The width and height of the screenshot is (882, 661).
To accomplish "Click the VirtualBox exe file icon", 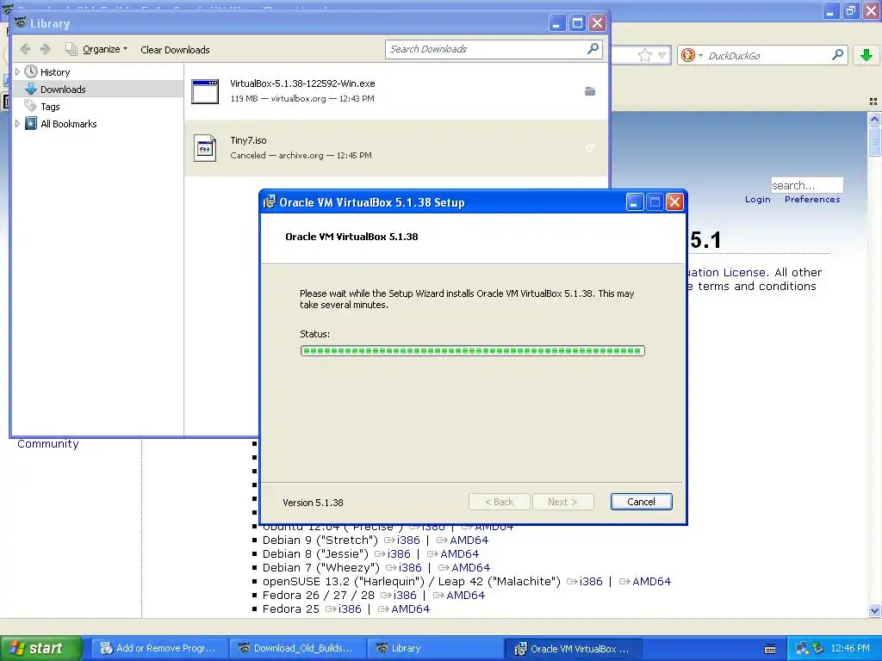I will pos(205,91).
